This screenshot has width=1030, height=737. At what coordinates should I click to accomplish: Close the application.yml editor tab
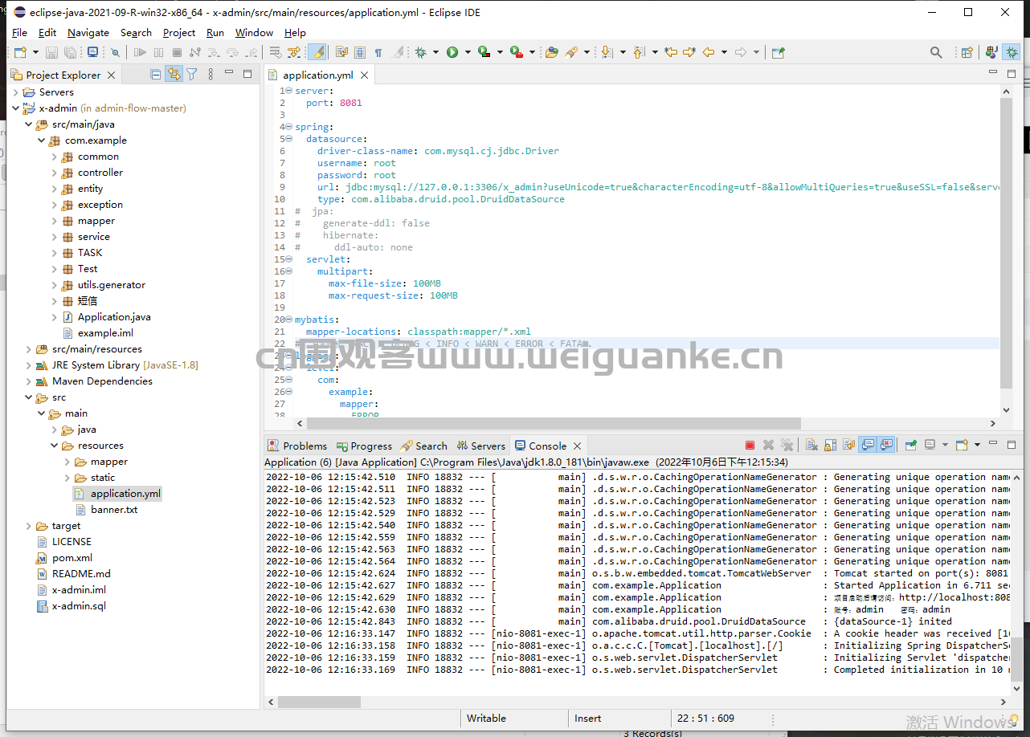(x=364, y=75)
